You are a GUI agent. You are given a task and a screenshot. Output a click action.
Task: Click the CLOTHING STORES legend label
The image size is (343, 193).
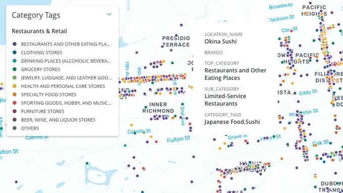pos(41,53)
